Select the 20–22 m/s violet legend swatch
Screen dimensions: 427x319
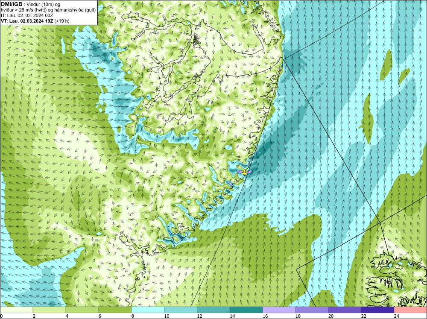pyautogui.click(x=345, y=310)
